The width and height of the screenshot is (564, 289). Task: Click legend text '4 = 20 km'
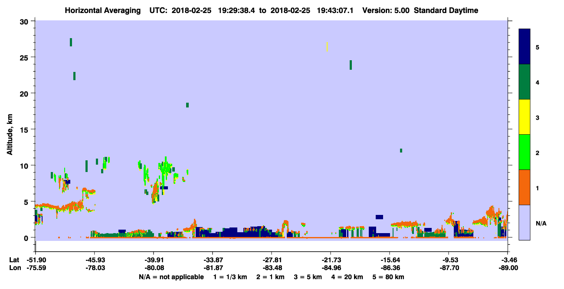pos(347,277)
